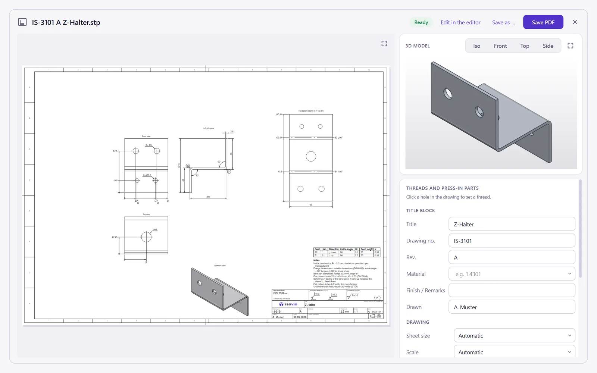Expand the 3D model viewer fullscreen
The width and height of the screenshot is (597, 373).
coord(570,46)
